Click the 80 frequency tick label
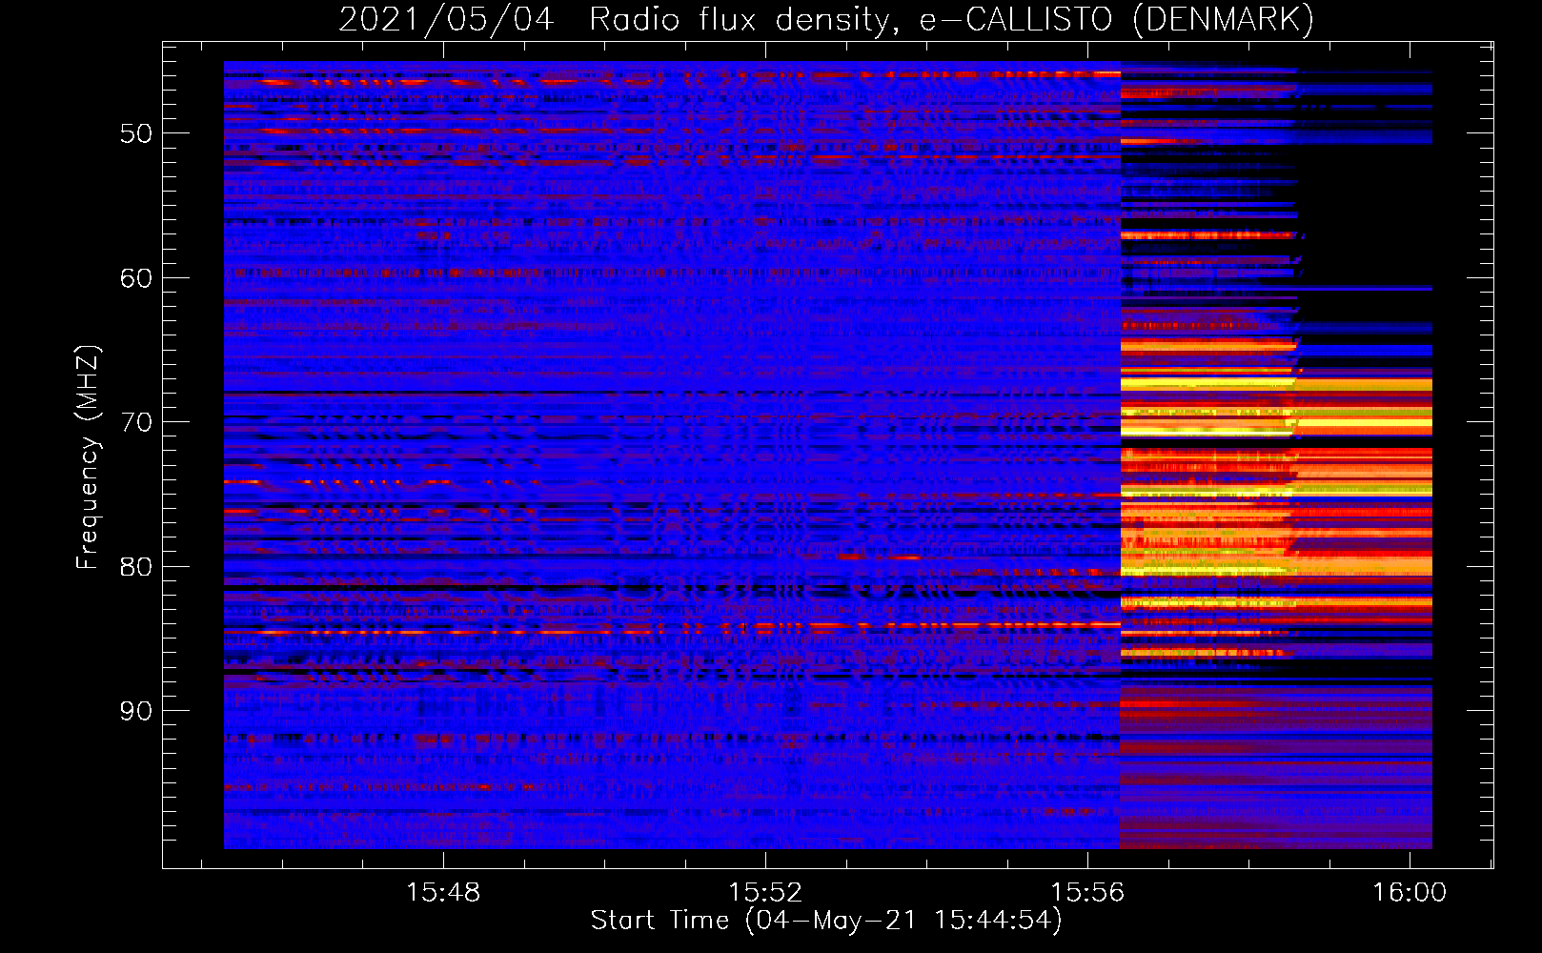Viewport: 1542px width, 953px height. click(136, 567)
